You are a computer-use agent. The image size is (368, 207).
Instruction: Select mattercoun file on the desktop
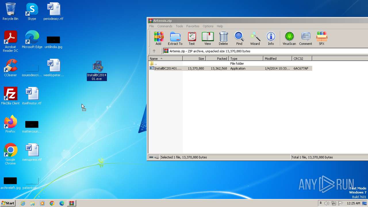point(32,126)
